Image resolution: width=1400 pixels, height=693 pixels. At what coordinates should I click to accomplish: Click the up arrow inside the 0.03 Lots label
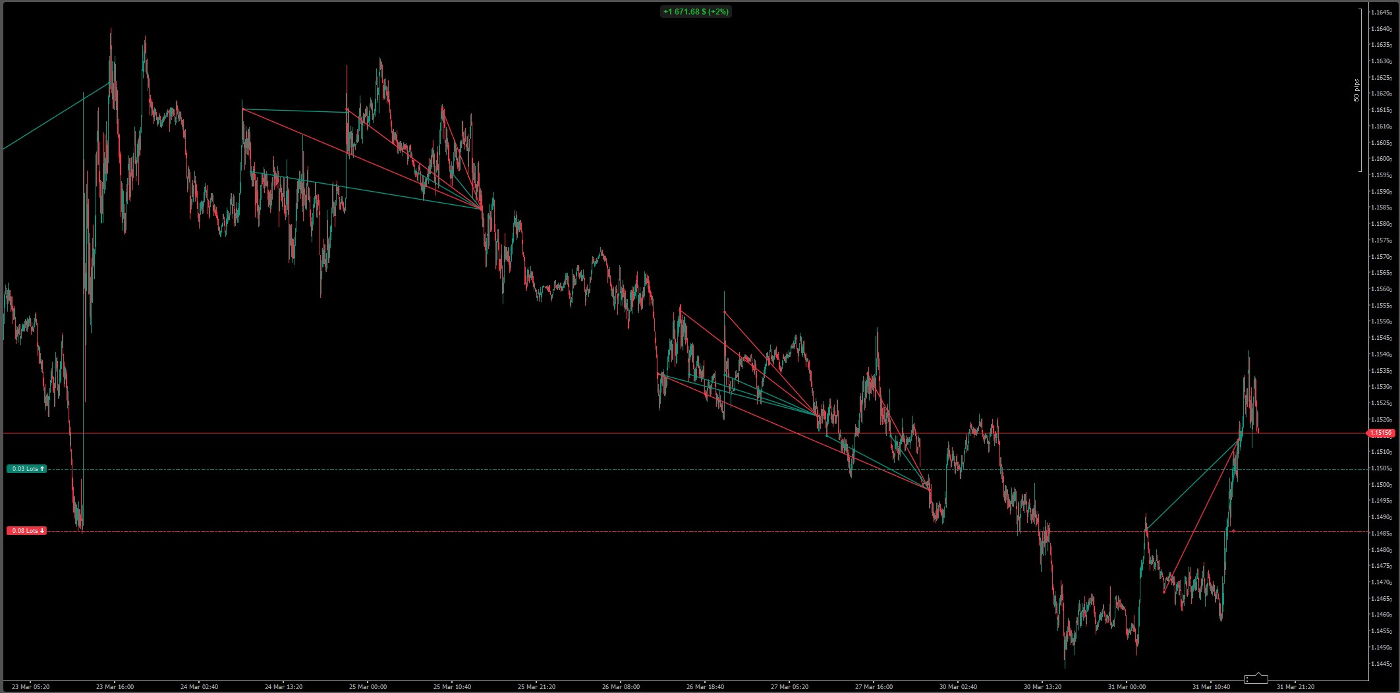(x=42, y=469)
